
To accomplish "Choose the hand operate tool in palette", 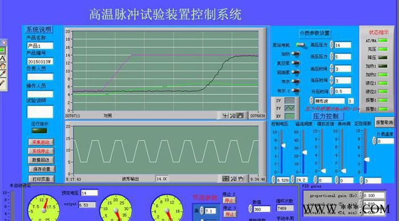I will pos(3,66).
